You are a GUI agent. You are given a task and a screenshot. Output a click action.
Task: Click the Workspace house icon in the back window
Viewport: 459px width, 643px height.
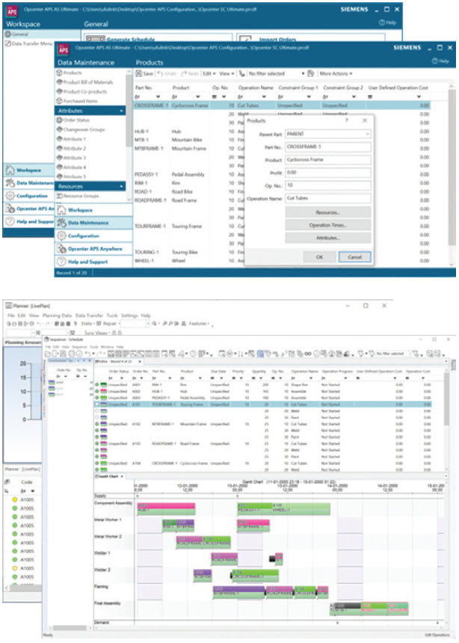click(x=10, y=170)
